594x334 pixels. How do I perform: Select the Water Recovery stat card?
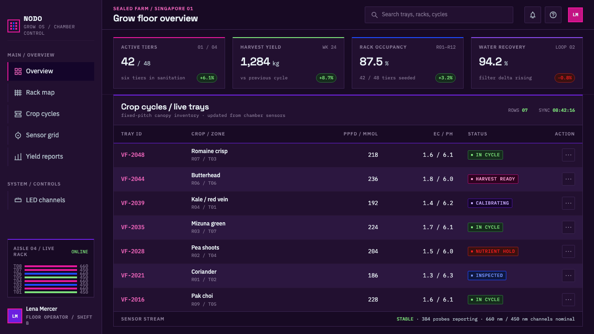tap(527, 63)
